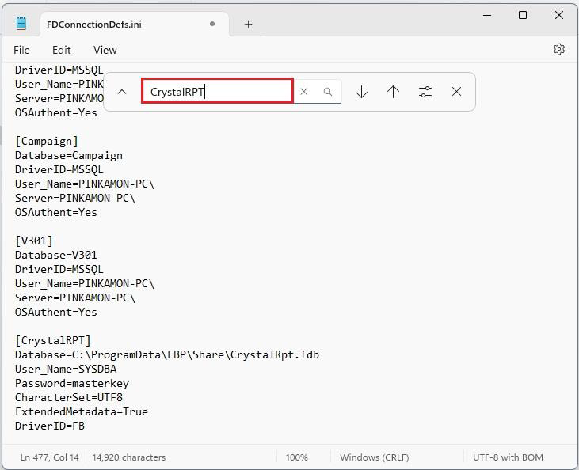Clear the search text with X
Screen dimensions: 579x470
303,92
